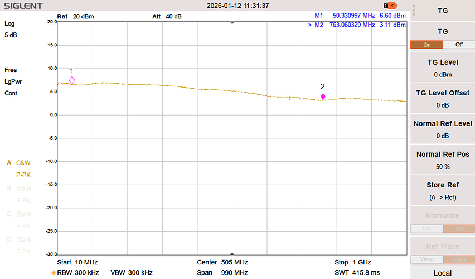Open the TG Level Offset setting
The width and height of the screenshot is (475, 279).
click(x=443, y=98)
